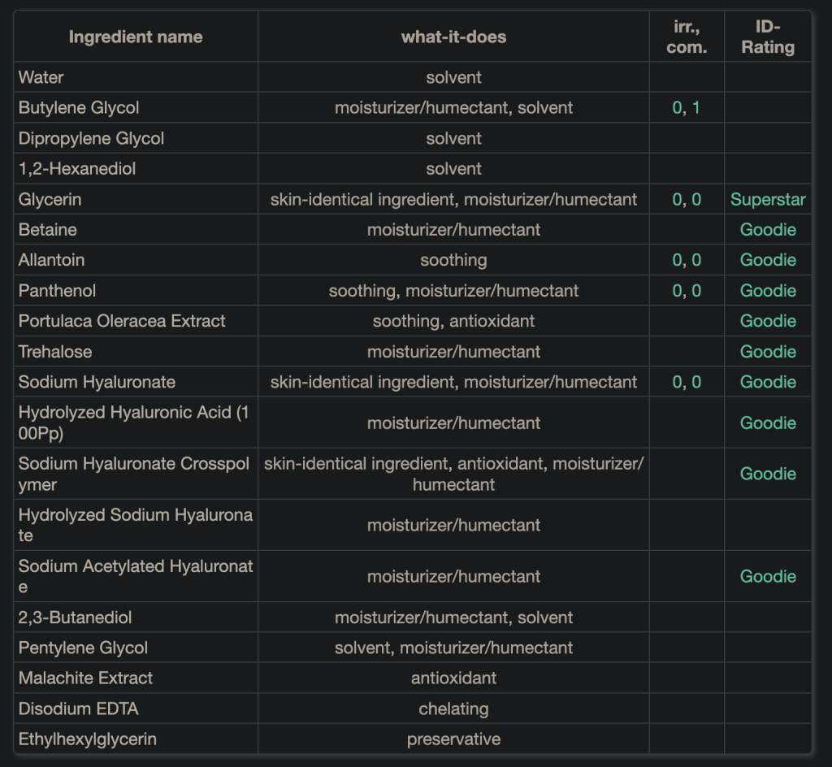Open the Hydrolyzed Sodium Hyaluronate link
This screenshot has height=767, width=832.
click(x=134, y=525)
